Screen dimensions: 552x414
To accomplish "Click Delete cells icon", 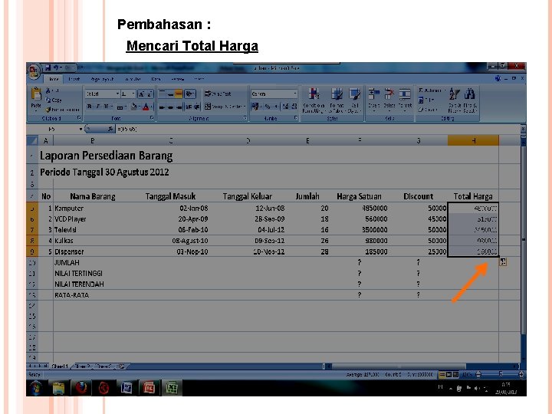I will 389,94.
